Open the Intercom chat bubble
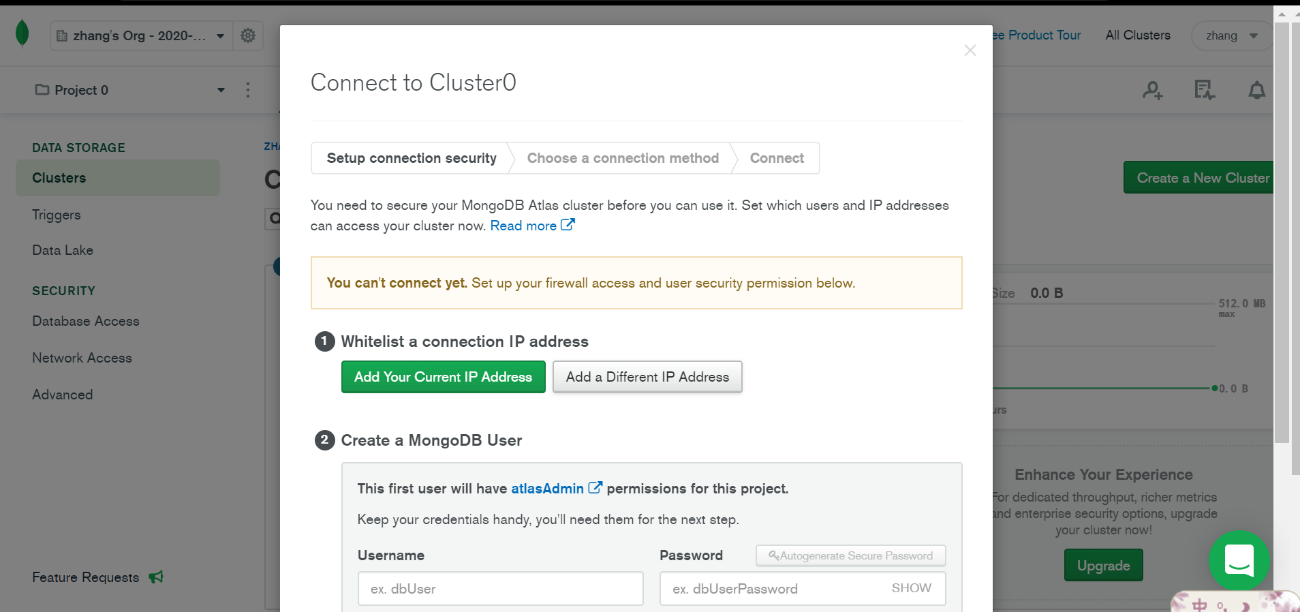 click(1239, 560)
